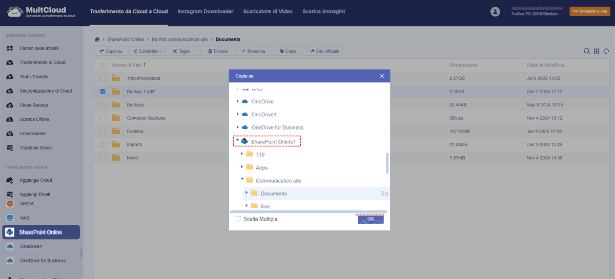
Task: Click the dialog's vertical scrollbar thumb
Action: tap(387, 163)
